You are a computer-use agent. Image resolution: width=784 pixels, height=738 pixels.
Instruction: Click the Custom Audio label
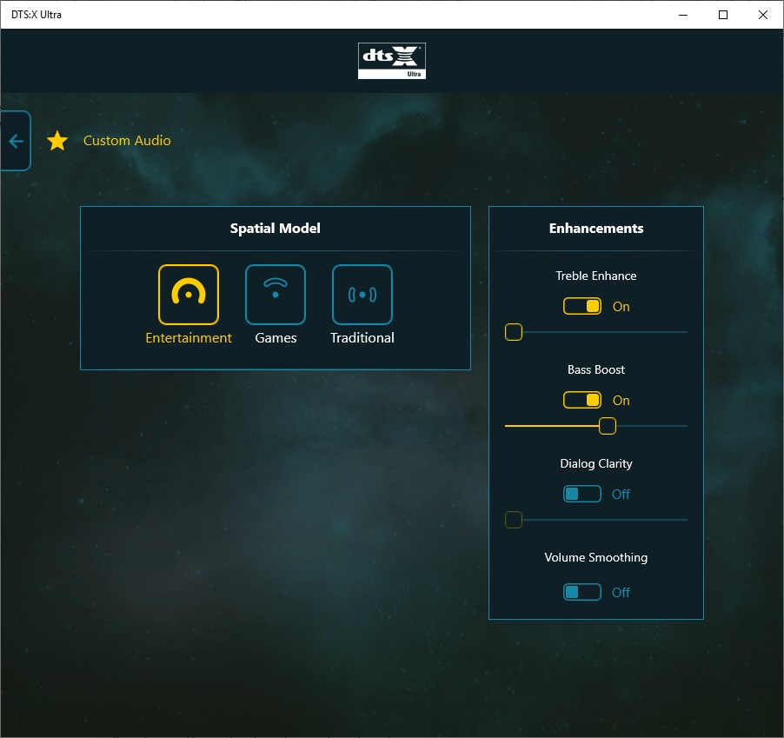[126, 140]
